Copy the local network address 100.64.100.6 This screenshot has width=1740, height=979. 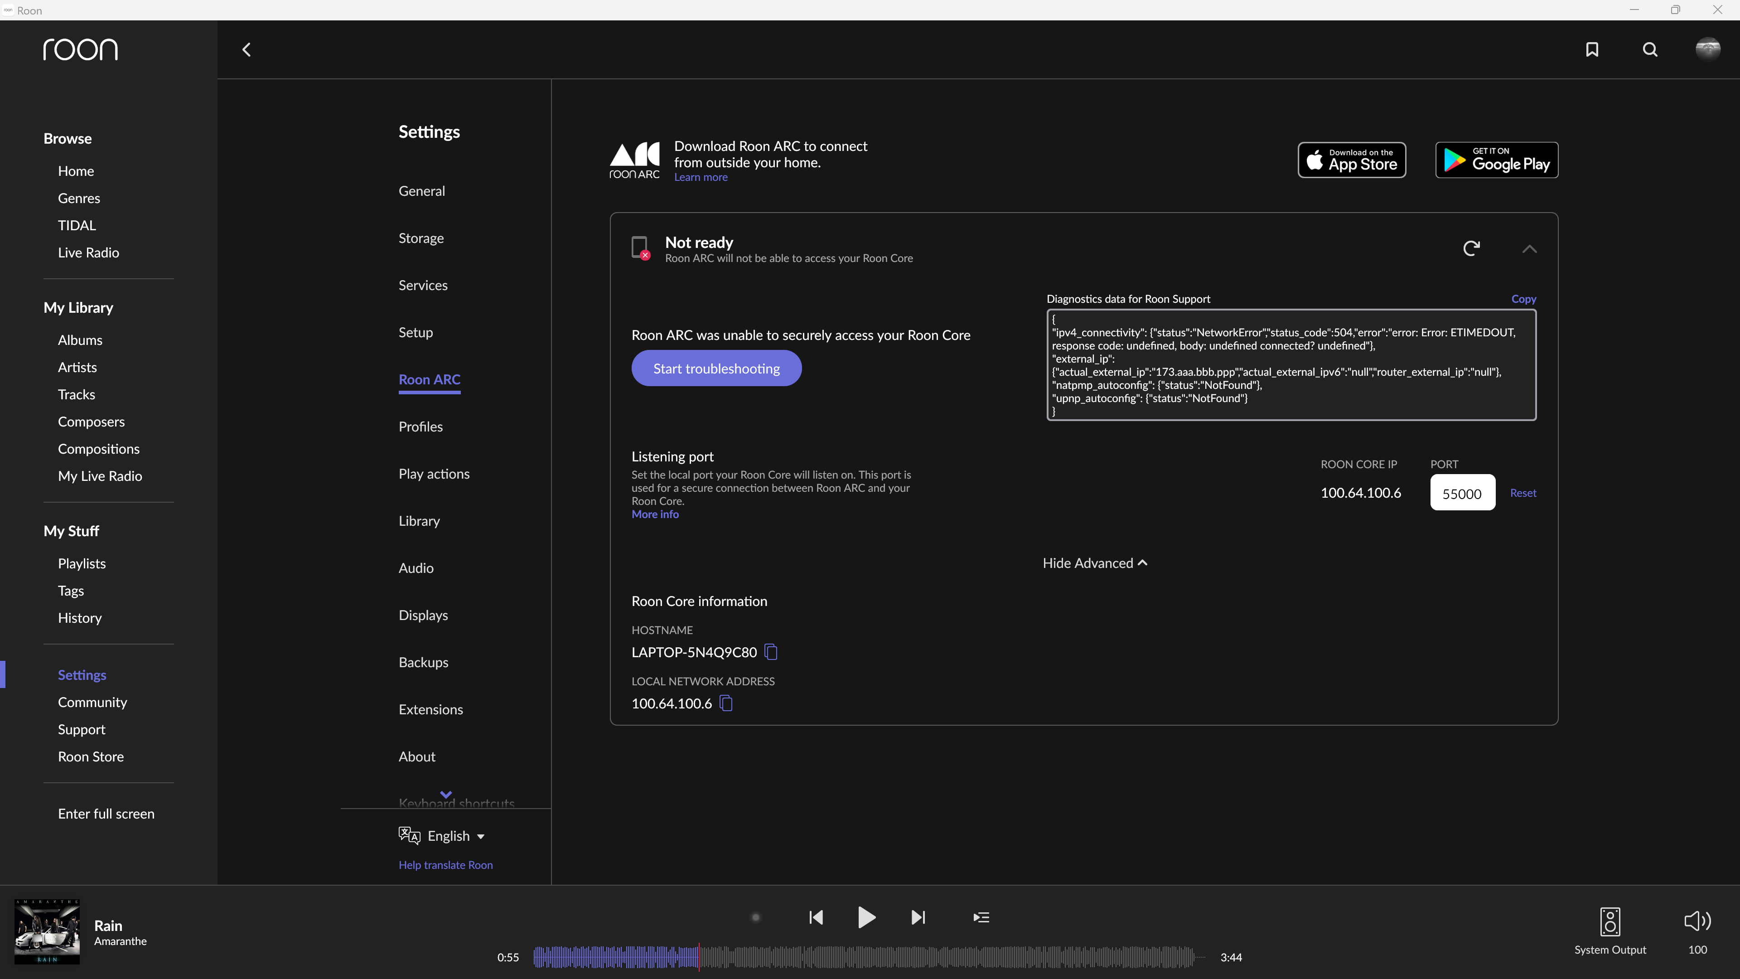click(x=726, y=703)
